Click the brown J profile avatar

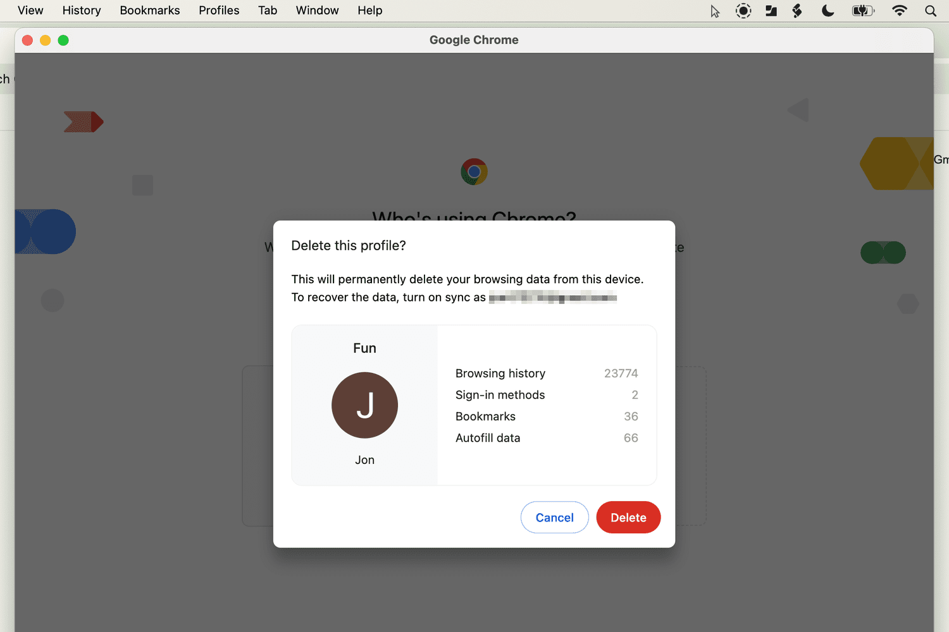364,405
